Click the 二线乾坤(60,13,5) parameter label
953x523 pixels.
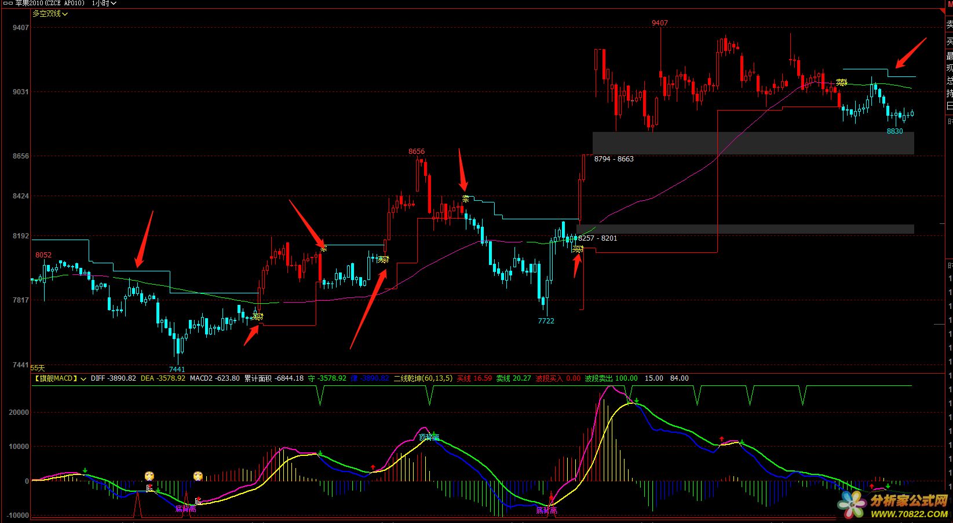[x=423, y=378]
